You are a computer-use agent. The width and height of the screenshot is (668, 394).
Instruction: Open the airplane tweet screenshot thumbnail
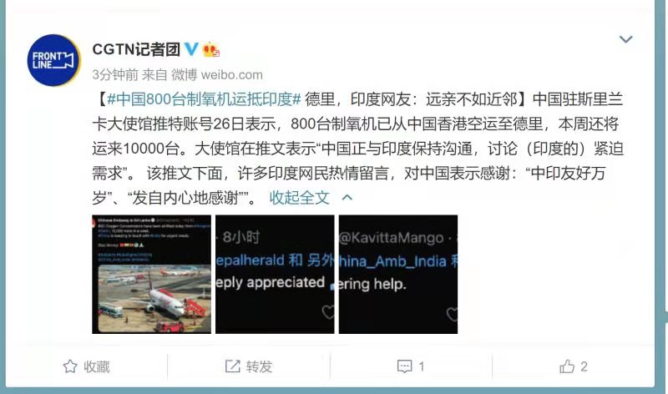pos(152,275)
